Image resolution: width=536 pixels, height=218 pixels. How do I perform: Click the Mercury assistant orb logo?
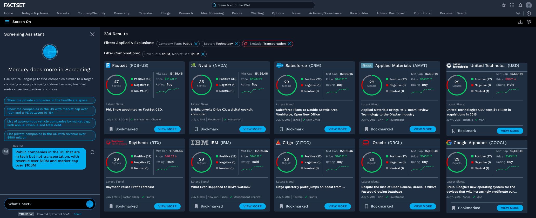[50, 52]
